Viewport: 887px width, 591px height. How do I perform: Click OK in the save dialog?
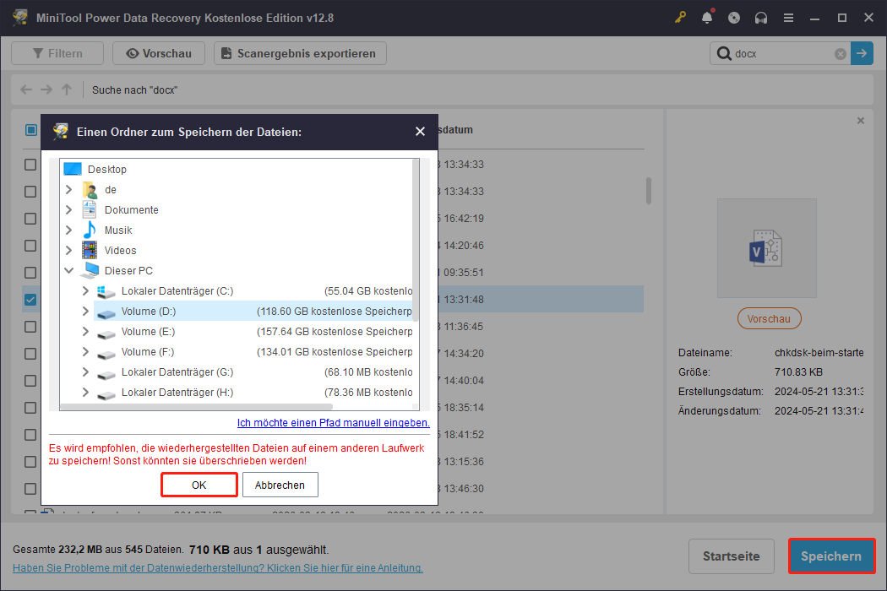(x=199, y=485)
